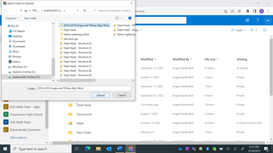Launch Word from the taskbar

119,149
